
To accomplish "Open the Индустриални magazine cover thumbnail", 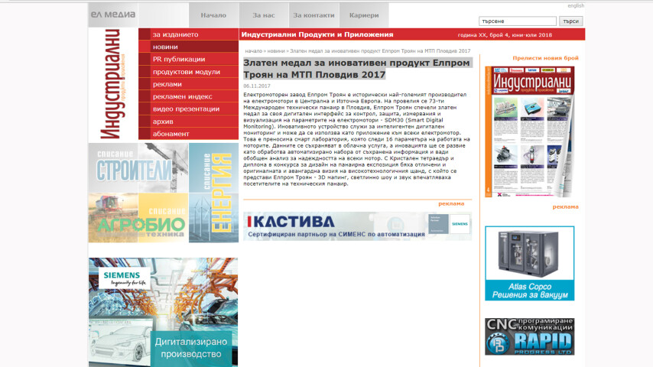I will (529, 132).
